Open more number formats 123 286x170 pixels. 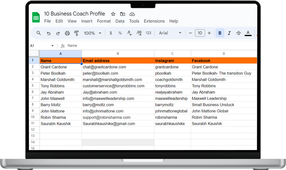[x=148, y=33]
